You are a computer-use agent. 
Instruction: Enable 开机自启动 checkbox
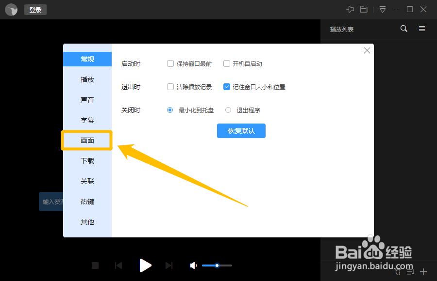[227, 63]
